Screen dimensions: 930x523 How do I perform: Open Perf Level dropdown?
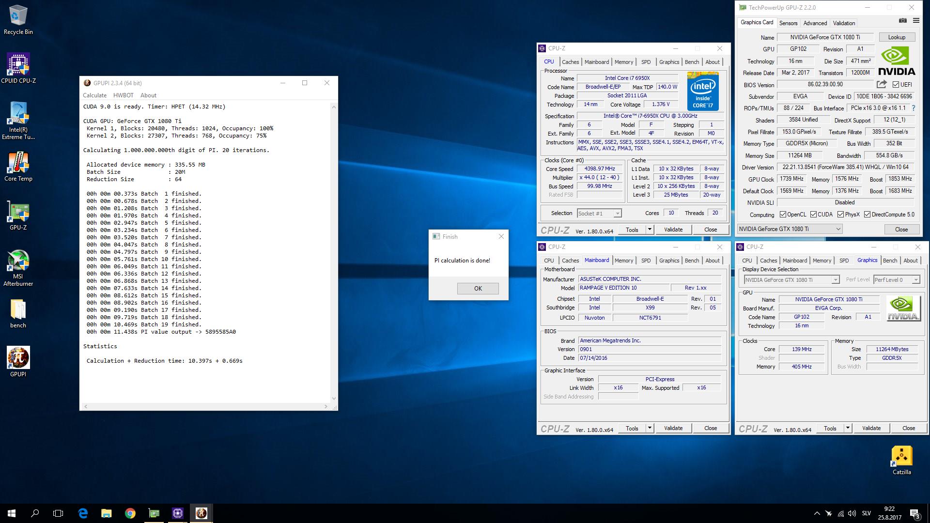pos(897,280)
